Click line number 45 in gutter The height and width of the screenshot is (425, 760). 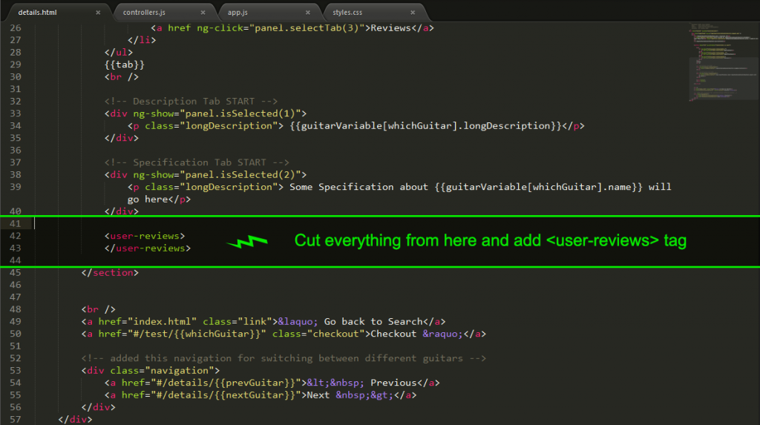tap(16, 272)
